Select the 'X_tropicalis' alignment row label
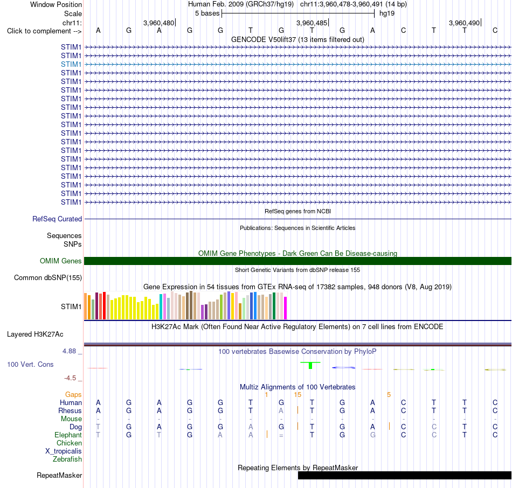The width and height of the screenshot is (512, 488). pos(64,451)
